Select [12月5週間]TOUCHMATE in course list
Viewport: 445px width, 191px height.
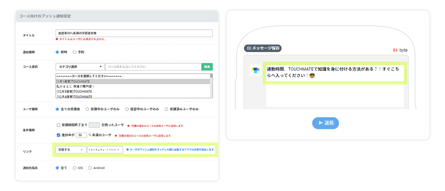point(74,92)
